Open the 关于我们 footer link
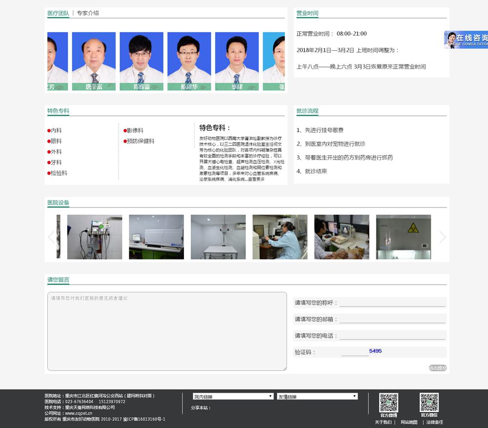Screen dimensions: 488x428 pos(383,422)
